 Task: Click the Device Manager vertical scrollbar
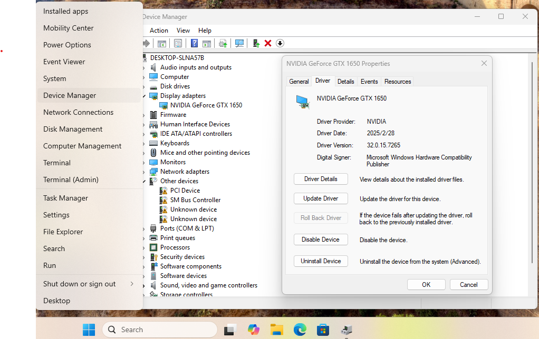click(x=532, y=163)
